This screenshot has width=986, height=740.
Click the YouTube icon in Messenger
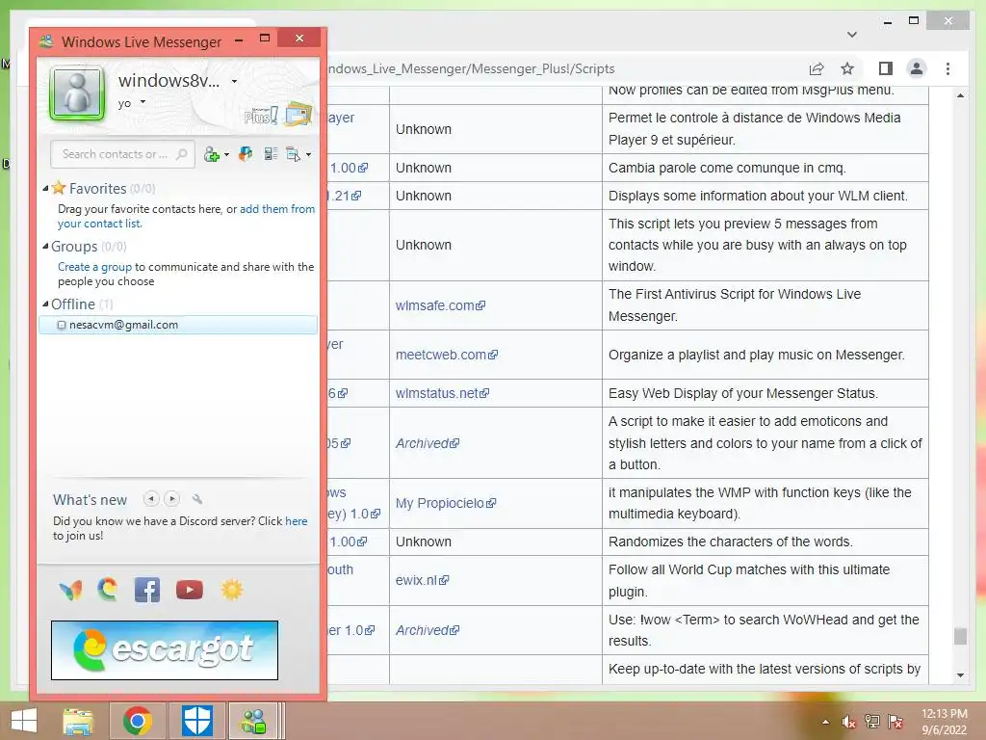click(190, 590)
